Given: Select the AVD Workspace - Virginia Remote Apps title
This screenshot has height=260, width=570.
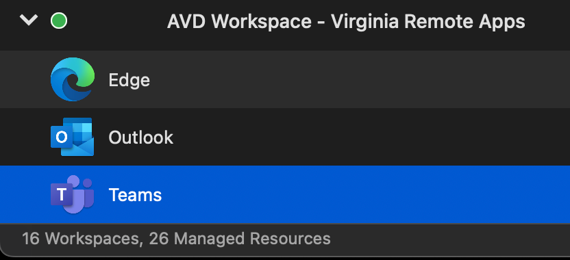Looking at the screenshot, I should coord(346,22).
